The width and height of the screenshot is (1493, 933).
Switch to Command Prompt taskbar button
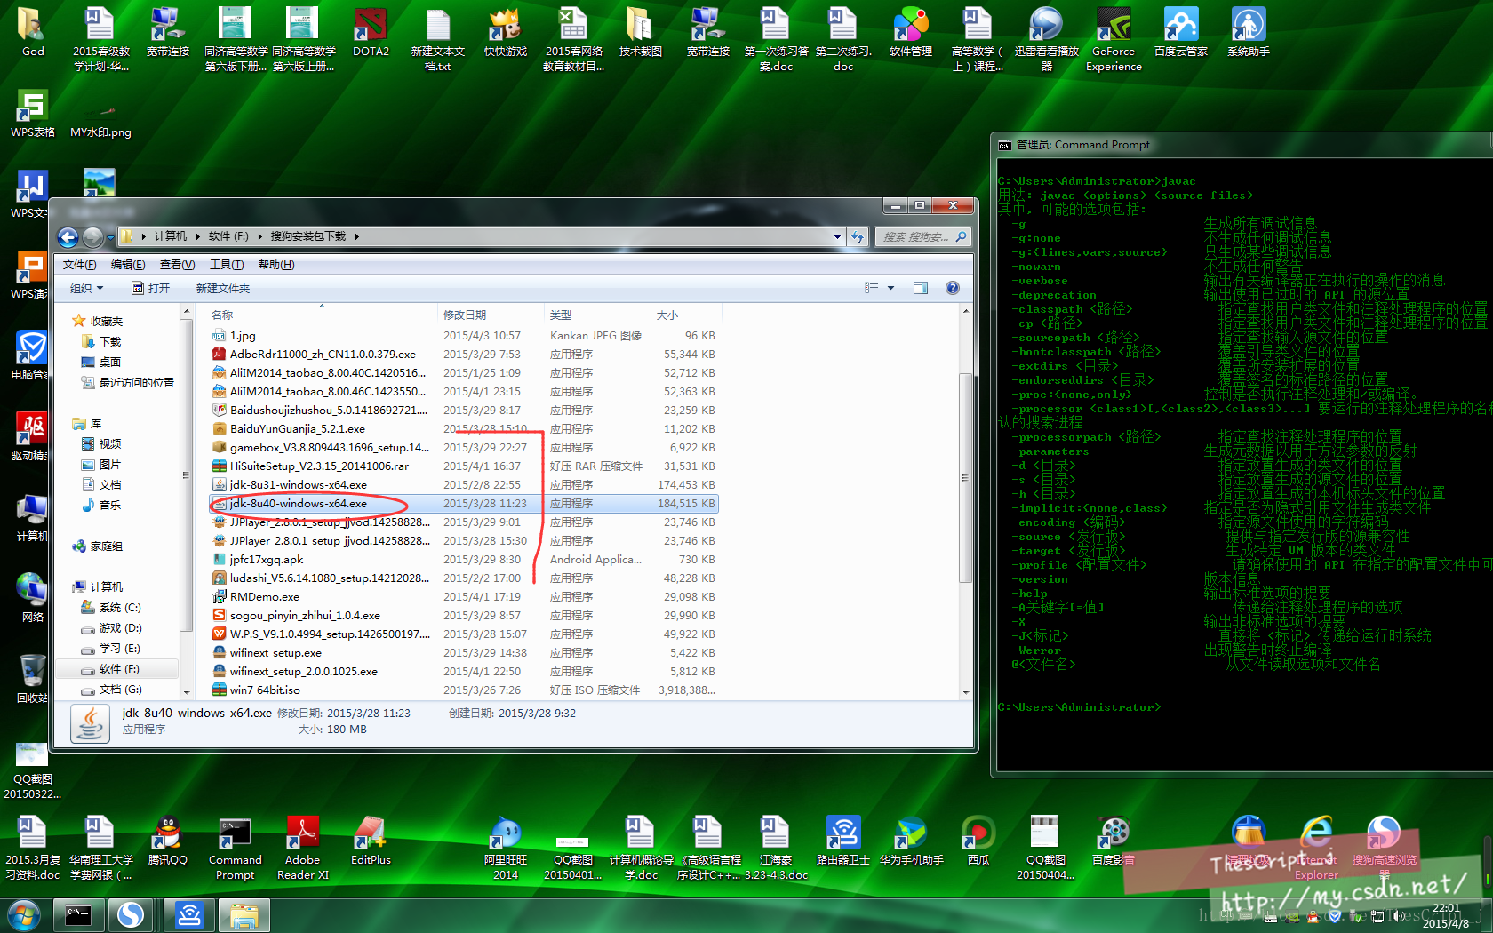[x=78, y=914]
